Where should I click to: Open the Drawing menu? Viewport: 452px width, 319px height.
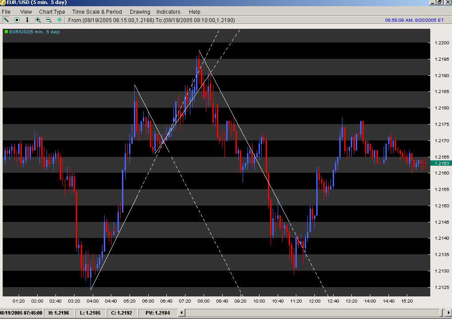click(140, 12)
